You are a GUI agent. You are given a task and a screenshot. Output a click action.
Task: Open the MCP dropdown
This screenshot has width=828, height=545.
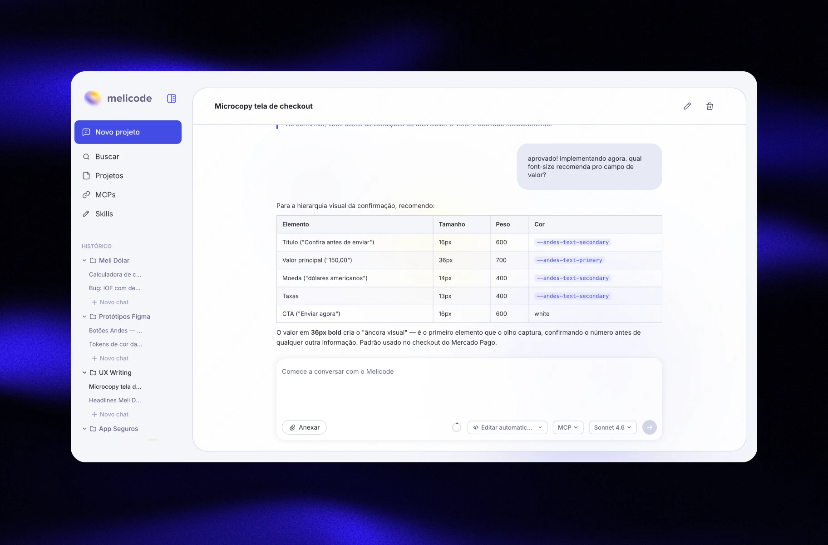pyautogui.click(x=568, y=427)
